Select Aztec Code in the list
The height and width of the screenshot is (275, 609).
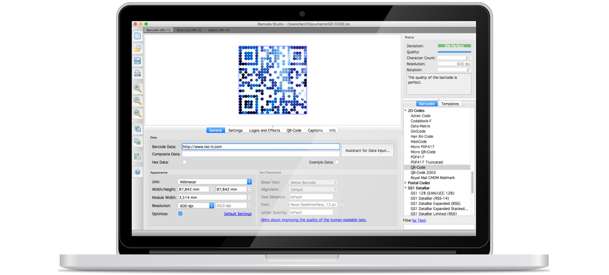[420, 116]
